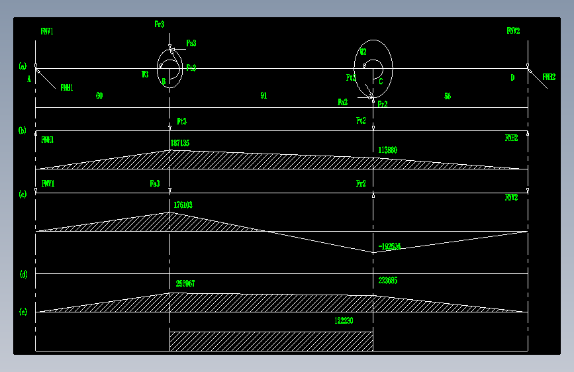Click the large gear ellipse at point C
The width and height of the screenshot is (574, 372).
point(373,68)
